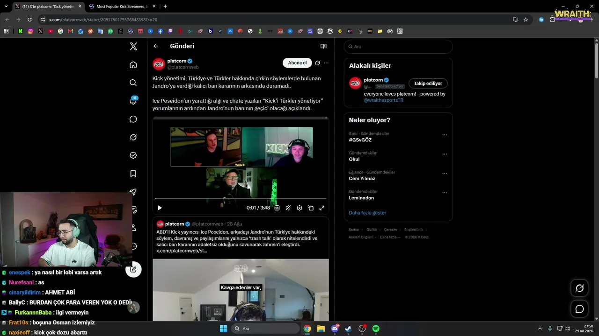Open the Gizlilik footer link

click(372, 230)
